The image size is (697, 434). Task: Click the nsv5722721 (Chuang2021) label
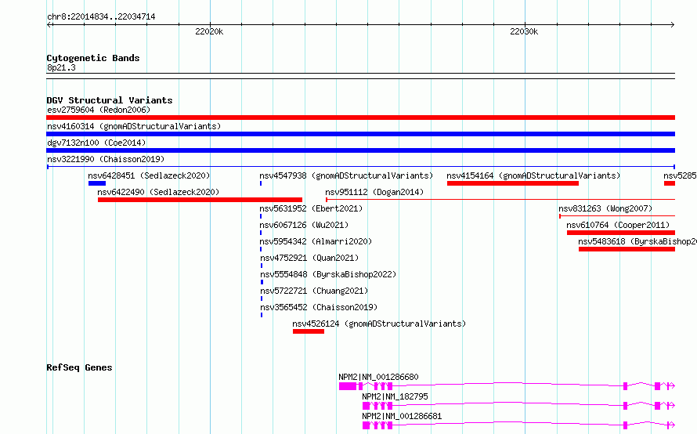(314, 291)
